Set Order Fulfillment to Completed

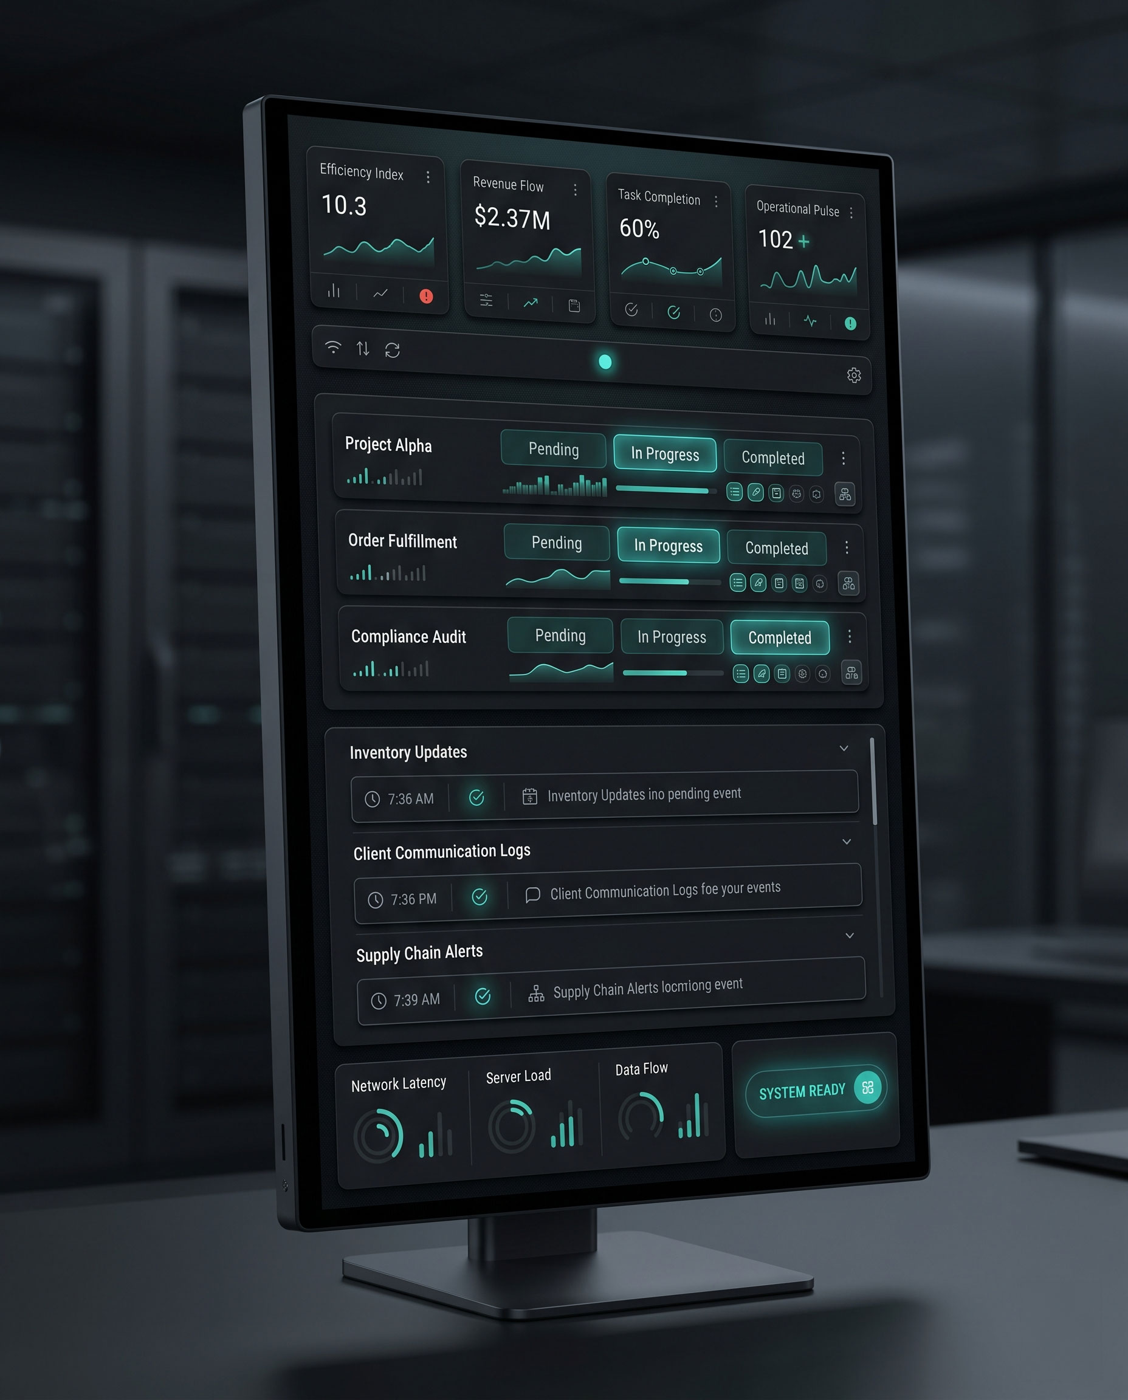777,548
